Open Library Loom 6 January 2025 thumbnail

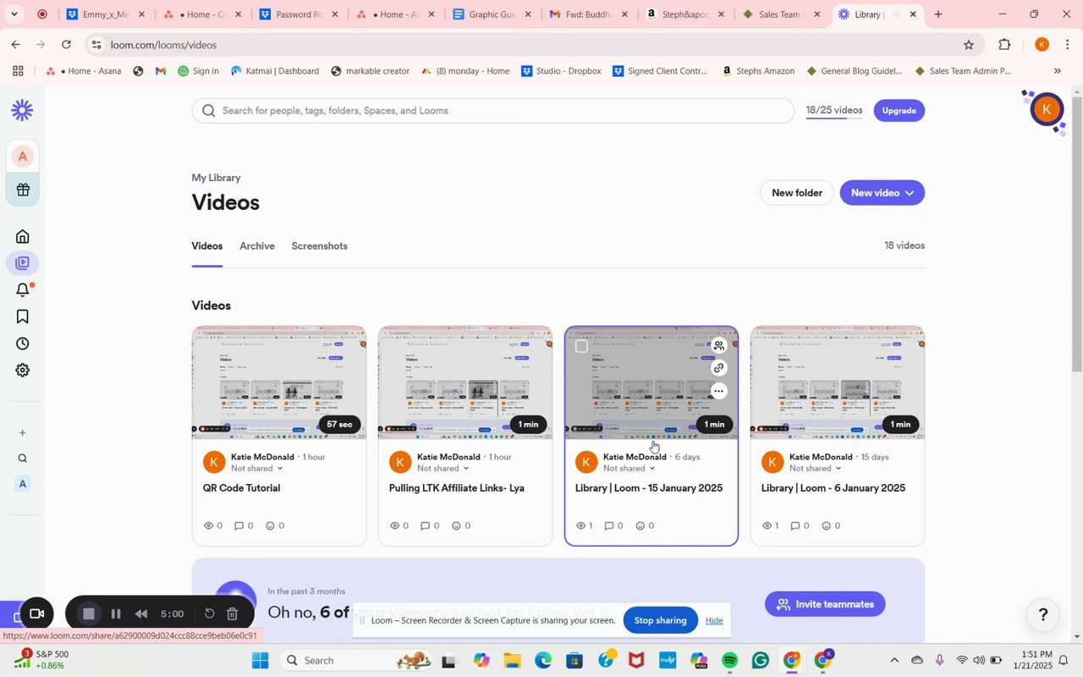click(x=838, y=383)
